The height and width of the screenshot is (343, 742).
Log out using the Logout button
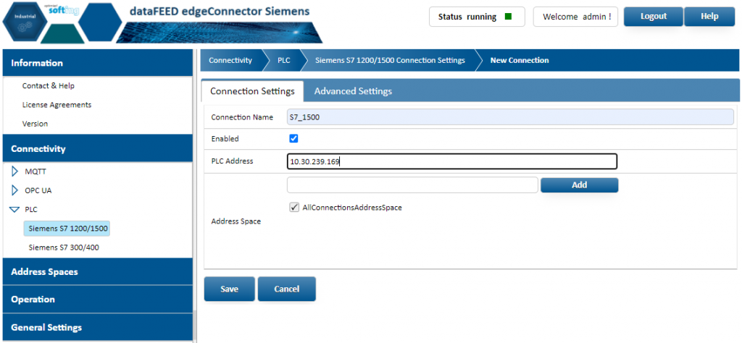pyautogui.click(x=654, y=17)
